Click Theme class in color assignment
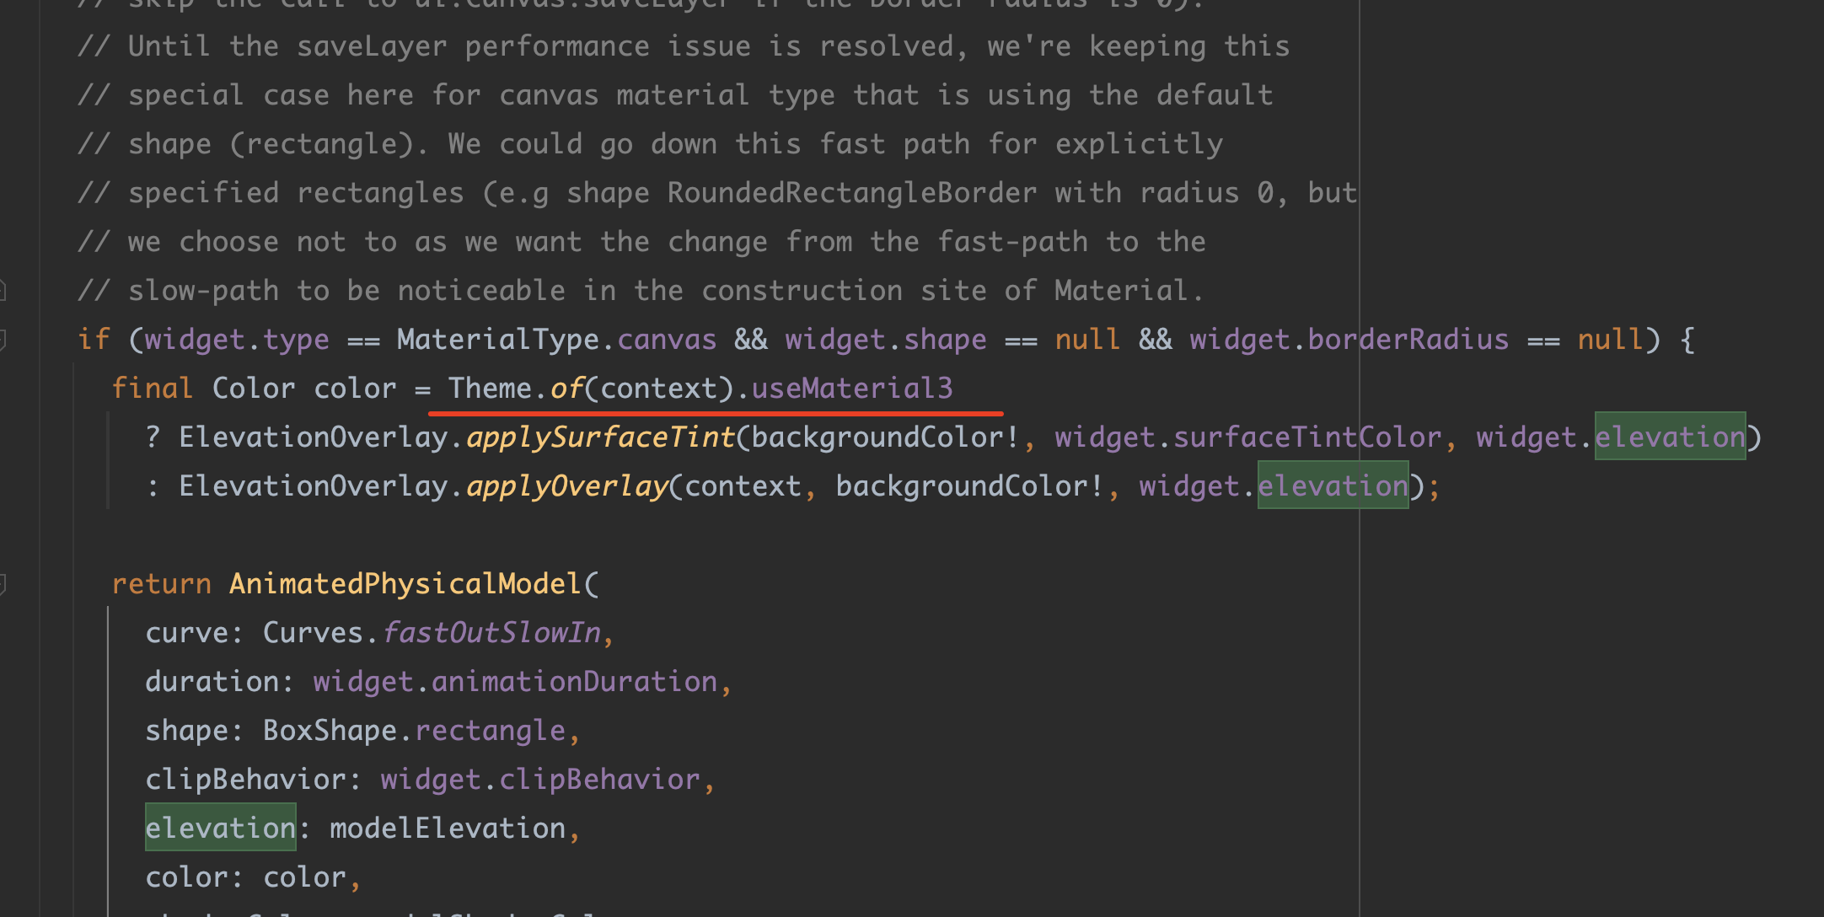Screen dimensions: 1824x917 pos(489,389)
